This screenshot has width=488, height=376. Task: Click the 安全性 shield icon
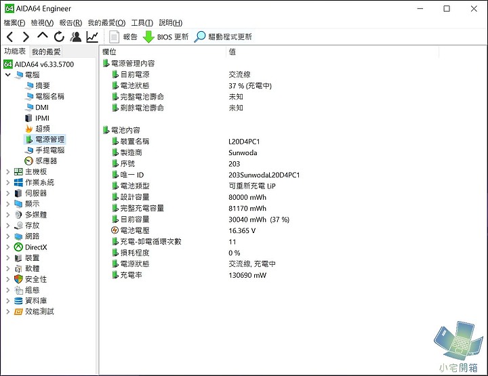[x=19, y=279]
